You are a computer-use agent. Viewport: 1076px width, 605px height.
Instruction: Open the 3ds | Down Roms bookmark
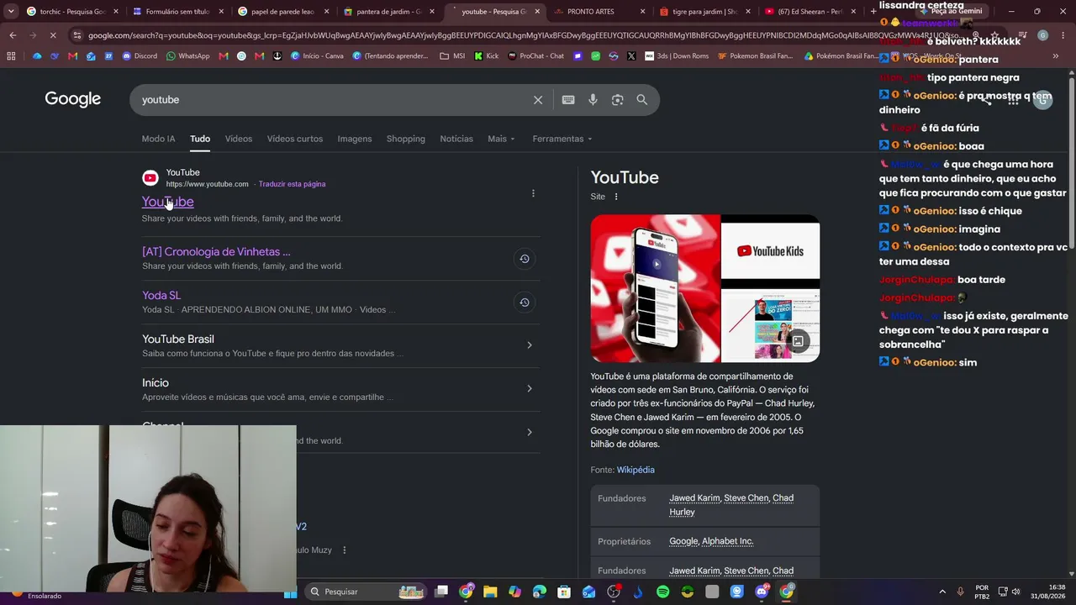(x=678, y=56)
